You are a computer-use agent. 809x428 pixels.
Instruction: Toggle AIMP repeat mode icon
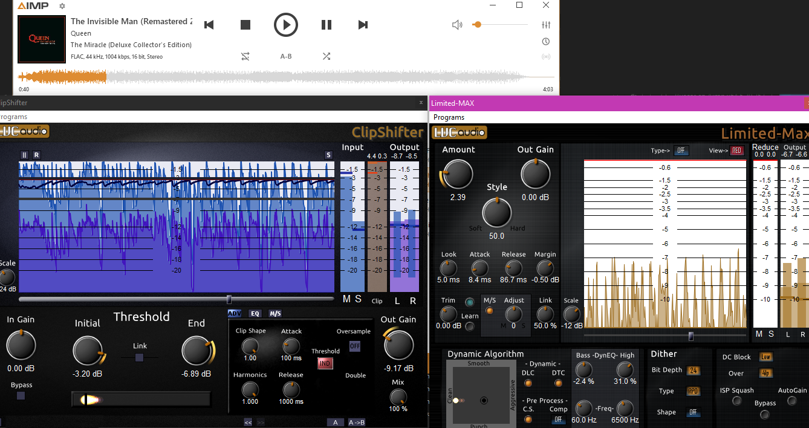[x=245, y=56]
